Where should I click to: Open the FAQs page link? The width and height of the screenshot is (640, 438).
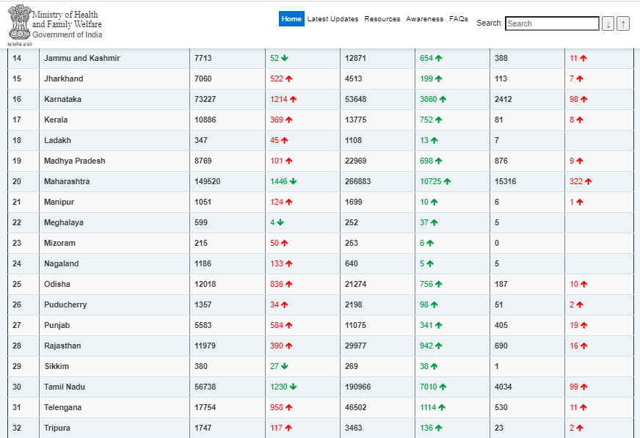459,19
